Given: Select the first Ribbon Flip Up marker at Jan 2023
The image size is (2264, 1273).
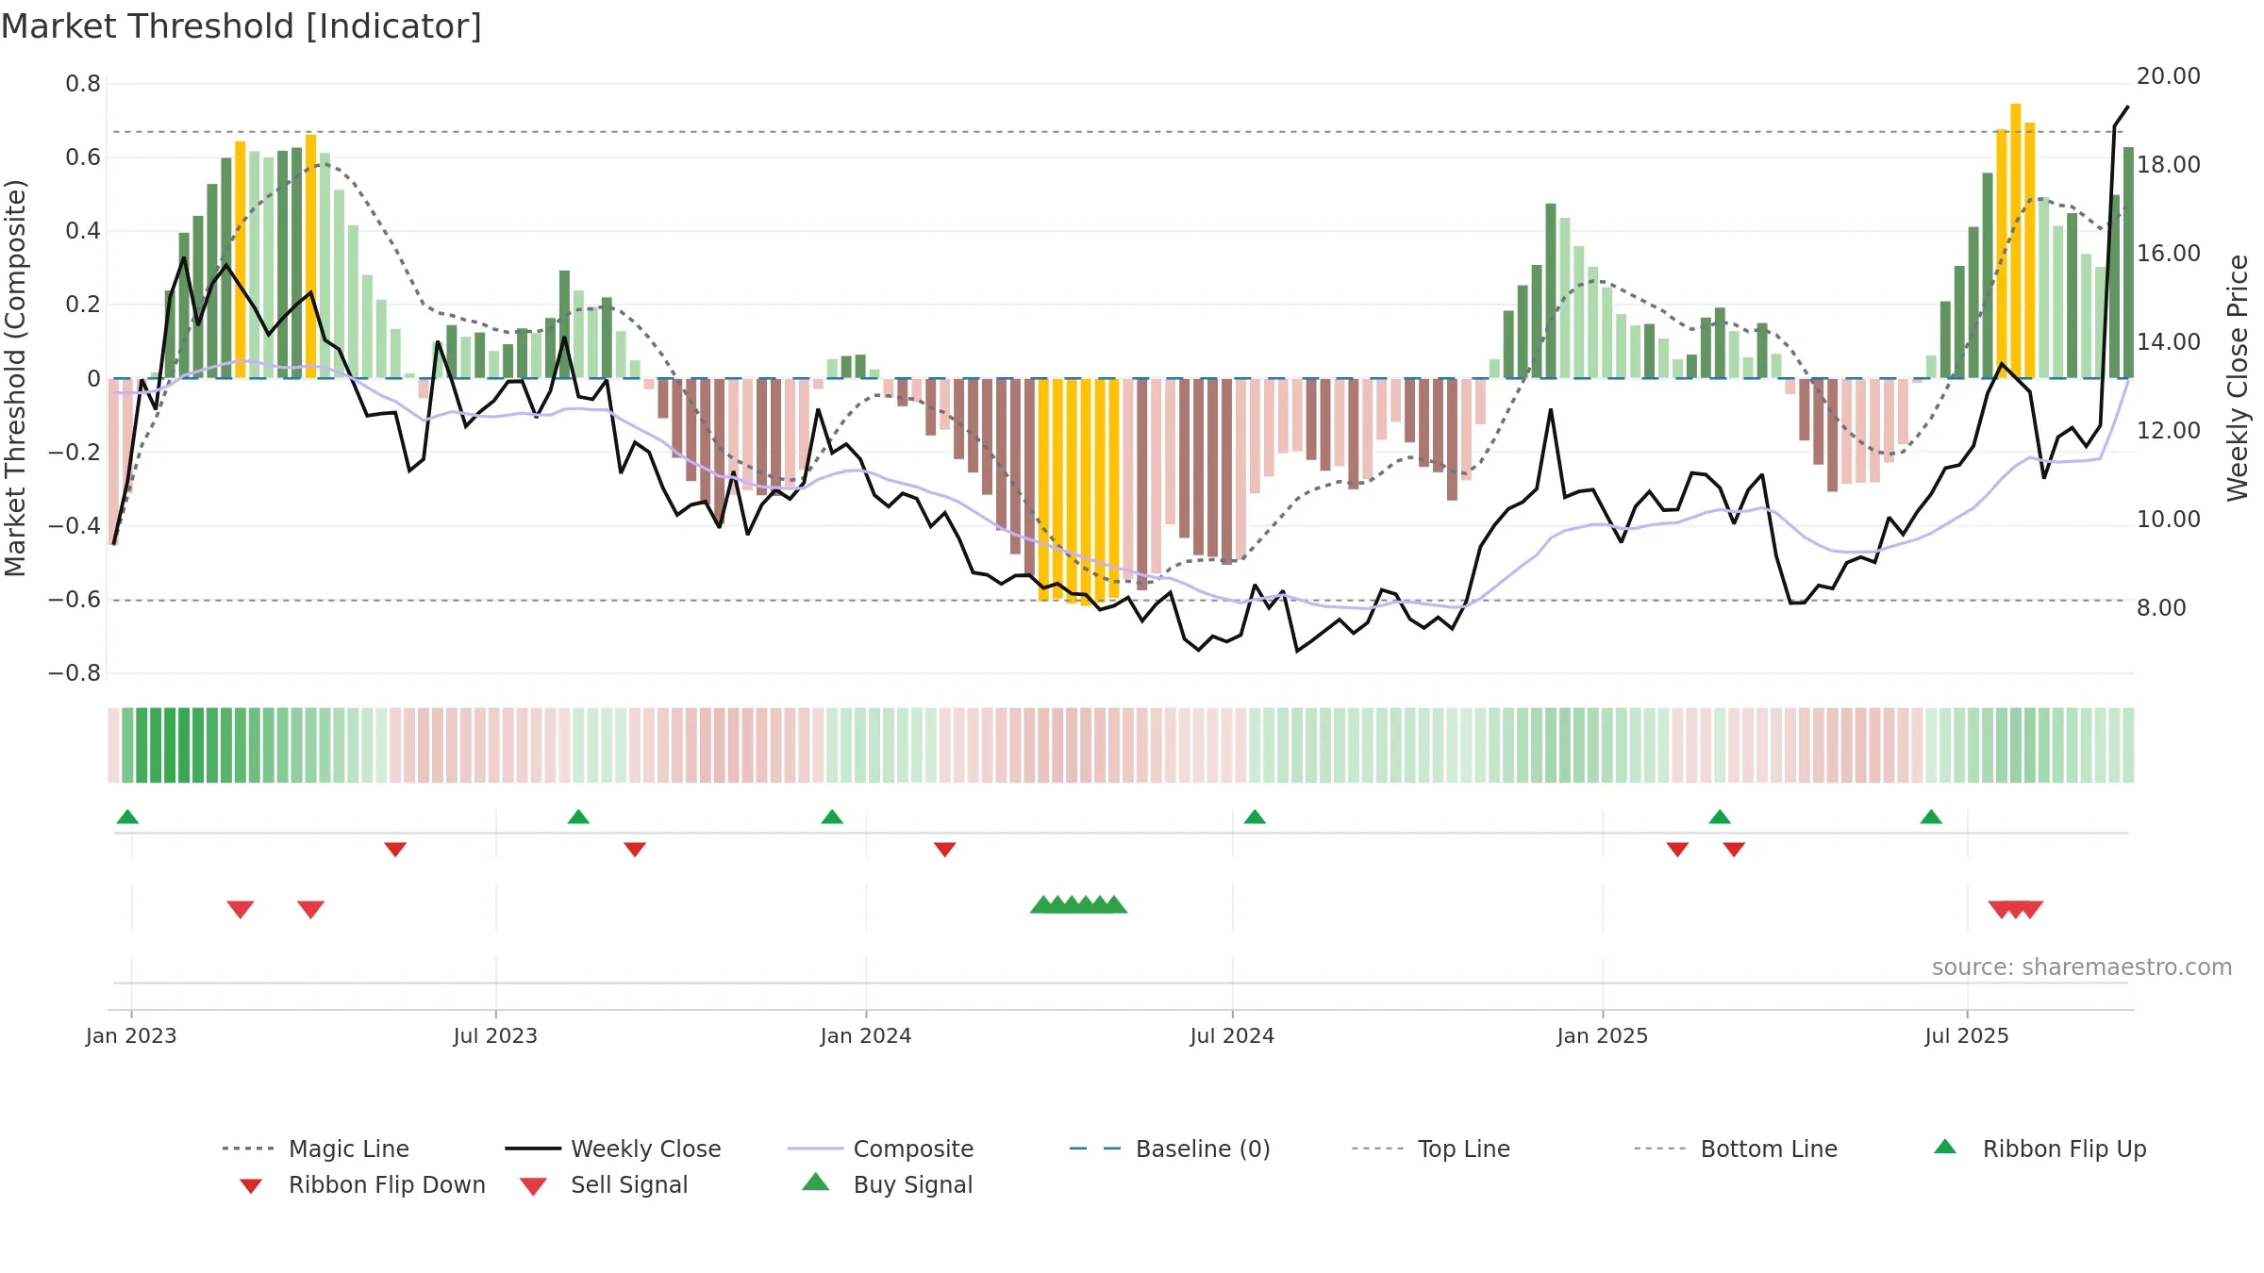Looking at the screenshot, I should [x=127, y=817].
